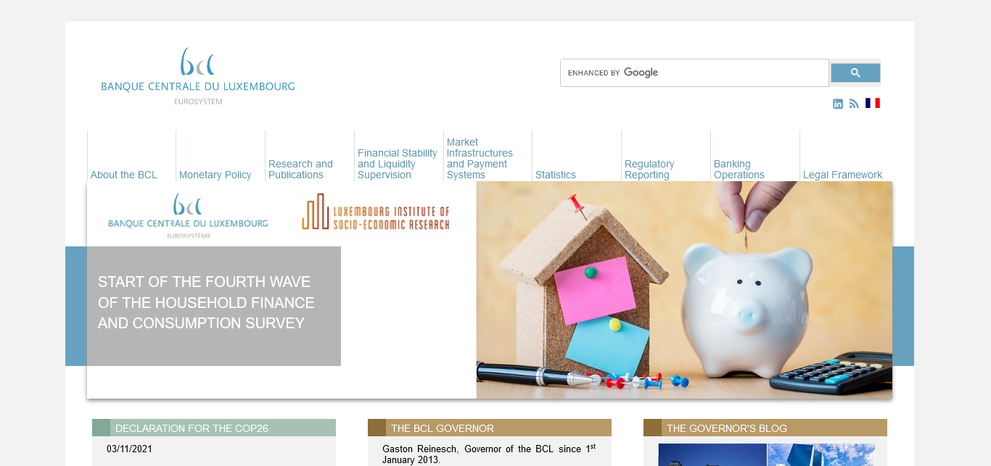Select Regulatory Reporting in the navigation
Screen dimensions: 991x466
(649, 170)
